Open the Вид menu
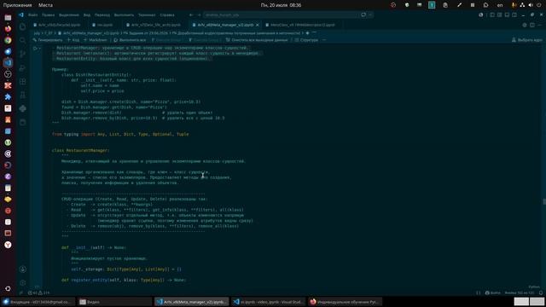 tap(87, 15)
